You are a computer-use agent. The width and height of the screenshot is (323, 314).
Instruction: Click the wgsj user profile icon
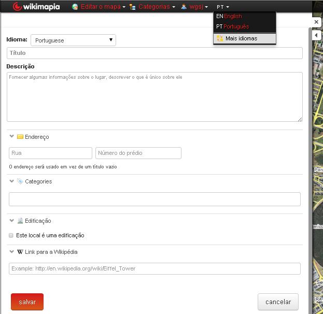(x=184, y=7)
